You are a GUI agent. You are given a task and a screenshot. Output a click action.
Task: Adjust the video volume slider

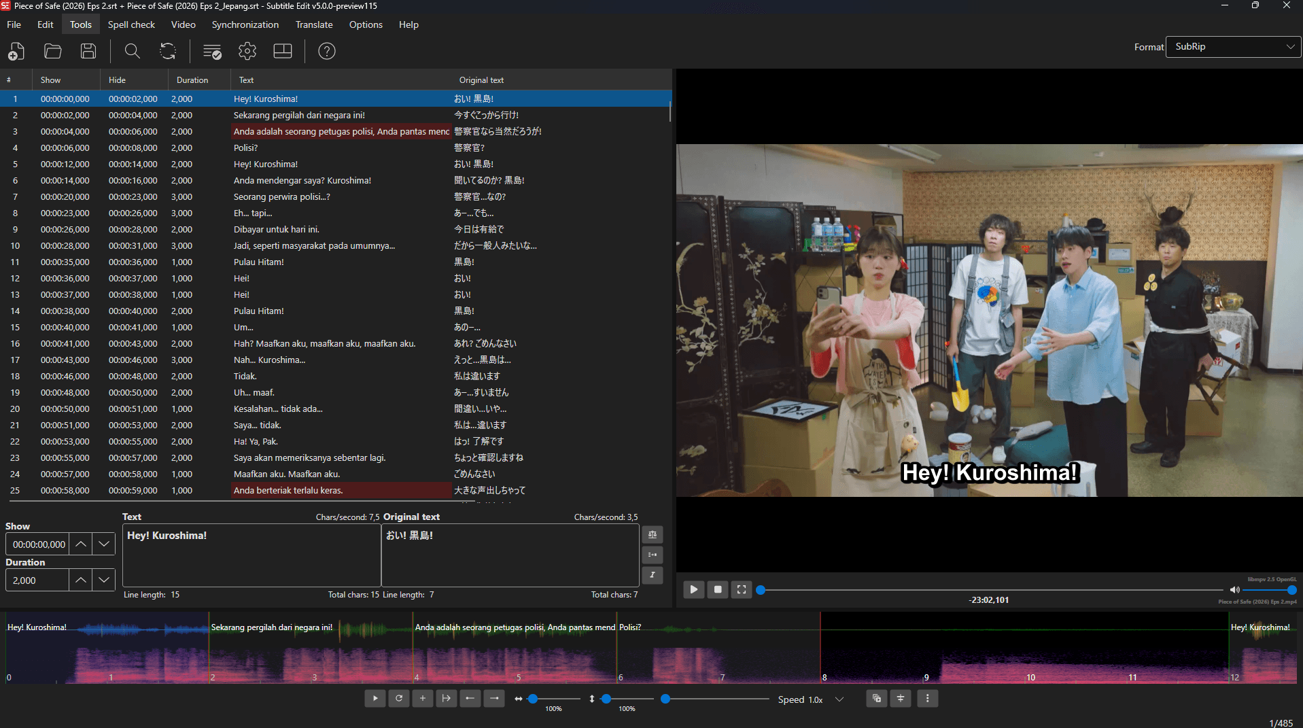tap(1268, 590)
